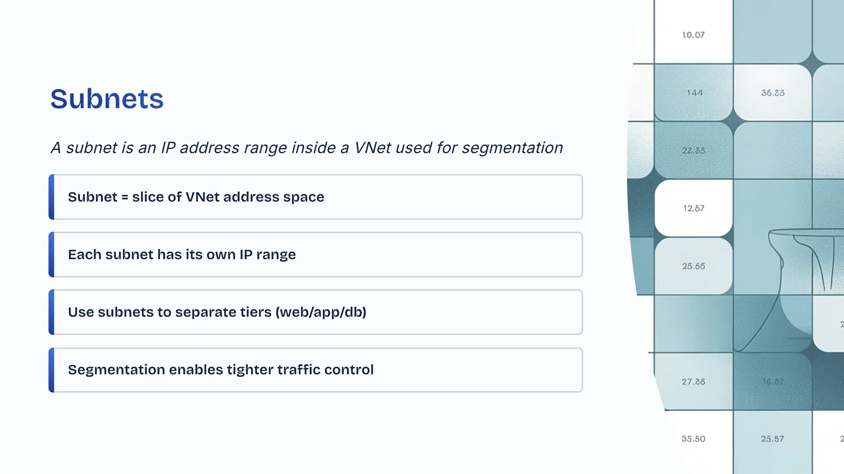Click the grid cell labeled 27.28
The height and width of the screenshot is (474, 844).
point(693,382)
